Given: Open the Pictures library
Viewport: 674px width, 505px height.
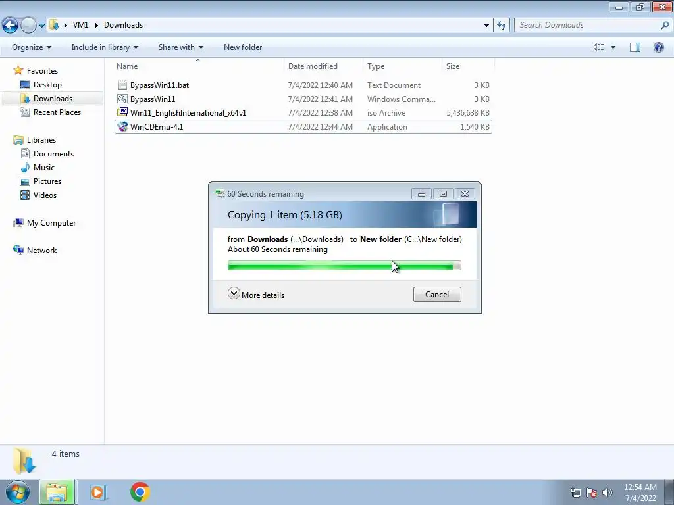Looking at the screenshot, I should (47, 181).
